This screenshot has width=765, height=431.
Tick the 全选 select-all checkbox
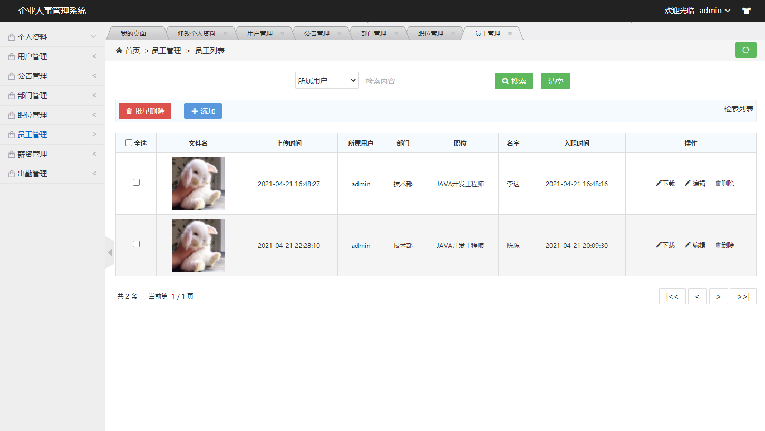pos(129,143)
